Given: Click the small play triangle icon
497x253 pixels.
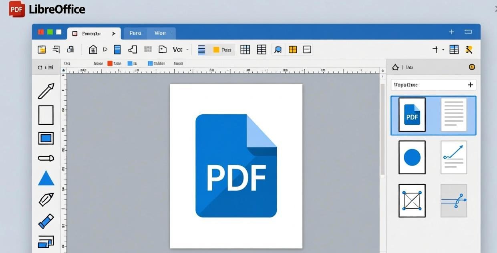Looking at the screenshot, I should [105, 50].
